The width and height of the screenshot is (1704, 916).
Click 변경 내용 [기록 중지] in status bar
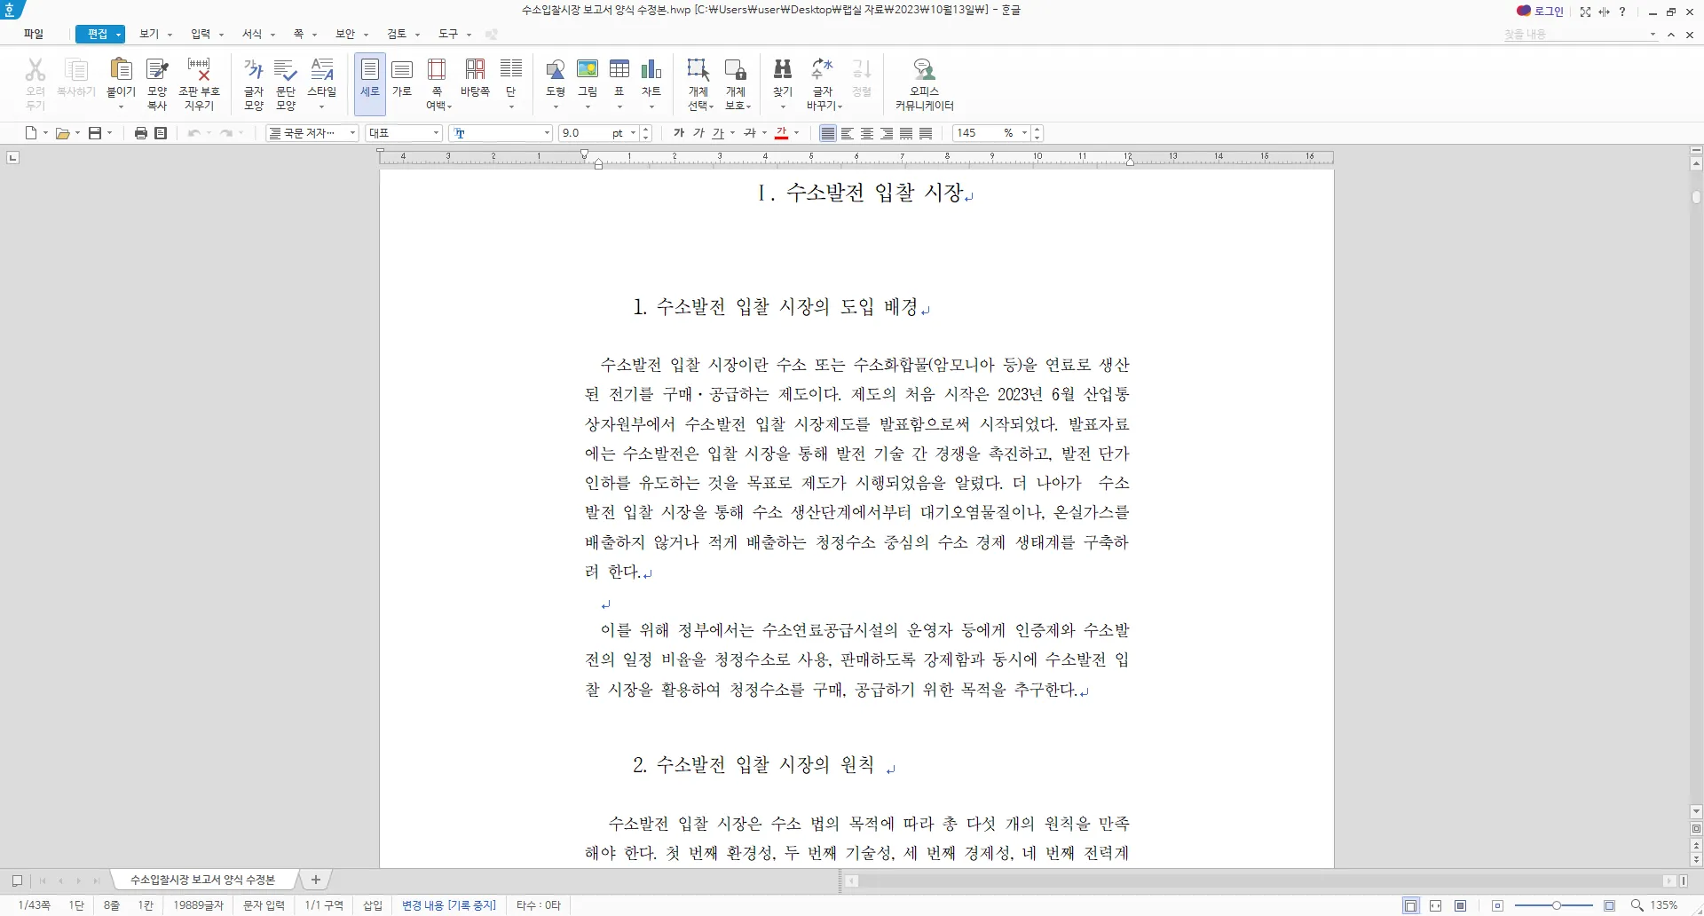coord(448,905)
